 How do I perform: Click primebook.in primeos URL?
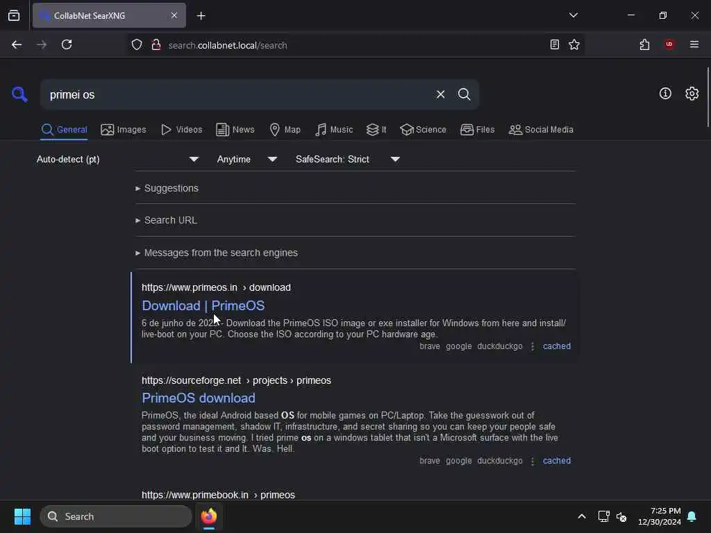point(218,495)
